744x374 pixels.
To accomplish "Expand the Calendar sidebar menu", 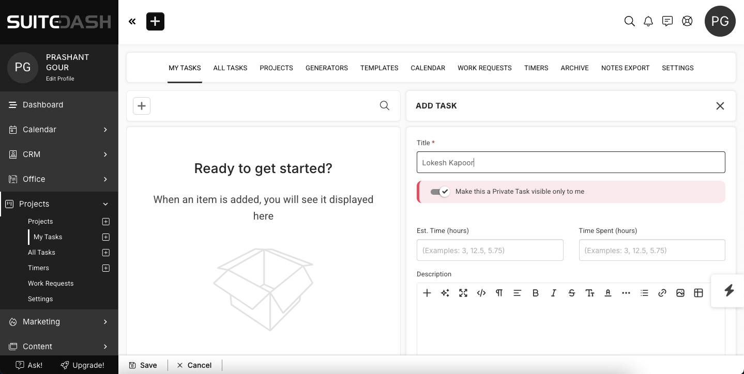I will click(105, 130).
